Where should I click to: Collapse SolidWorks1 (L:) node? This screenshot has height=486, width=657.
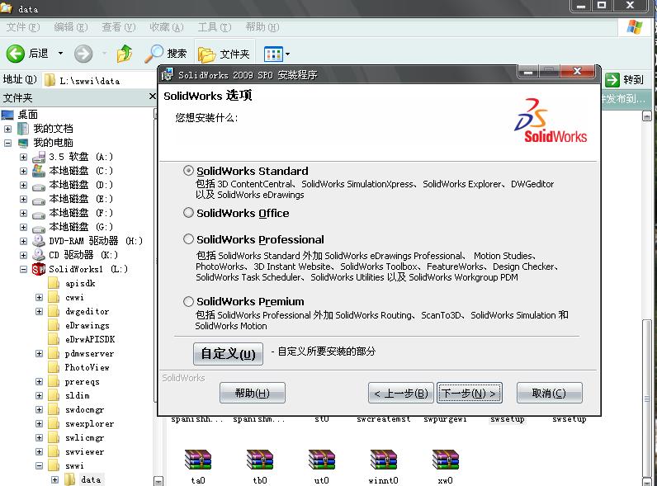(23, 269)
